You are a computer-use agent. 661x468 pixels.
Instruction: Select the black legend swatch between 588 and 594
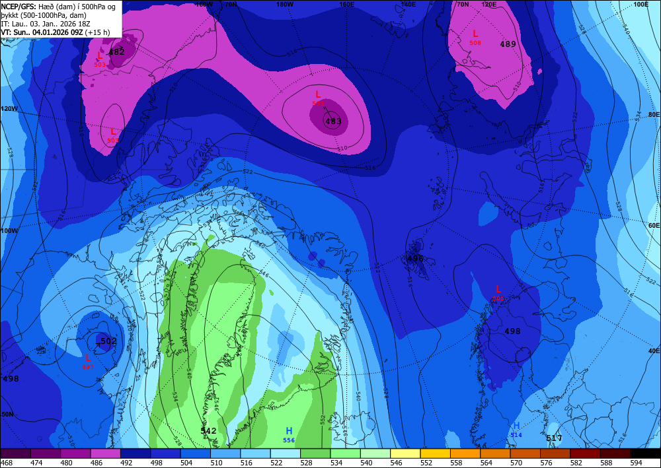pos(615,453)
